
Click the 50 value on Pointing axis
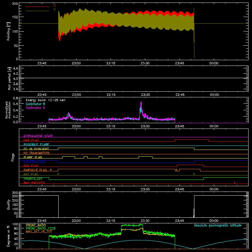(x=16, y=46)
